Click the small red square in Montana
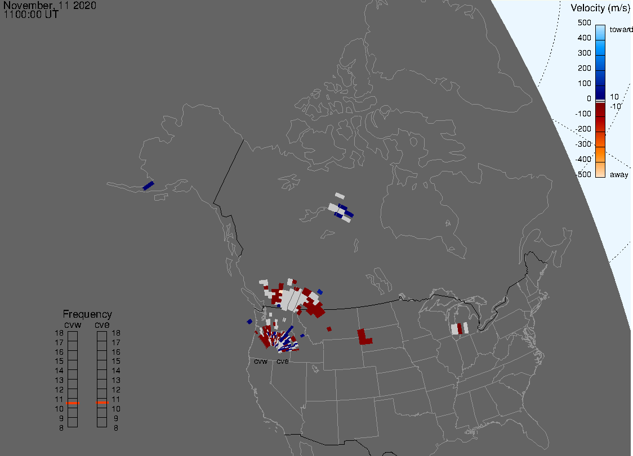Image resolution: width=633 pixels, height=456 pixels. point(329,329)
